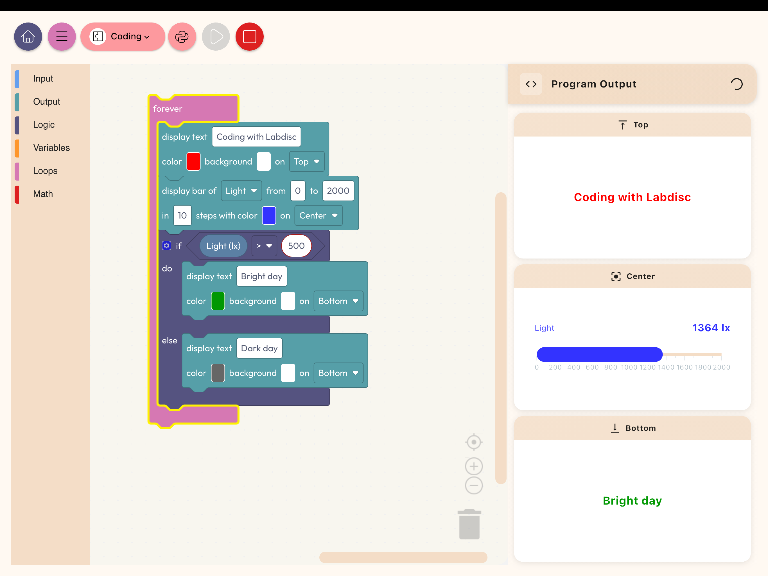Edit the steps value 10 field
Screen dimensions: 768x576
(182, 216)
